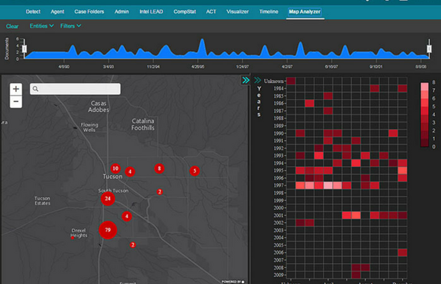Open the CompStat tab
The height and width of the screenshot is (284, 441).
[x=185, y=11]
